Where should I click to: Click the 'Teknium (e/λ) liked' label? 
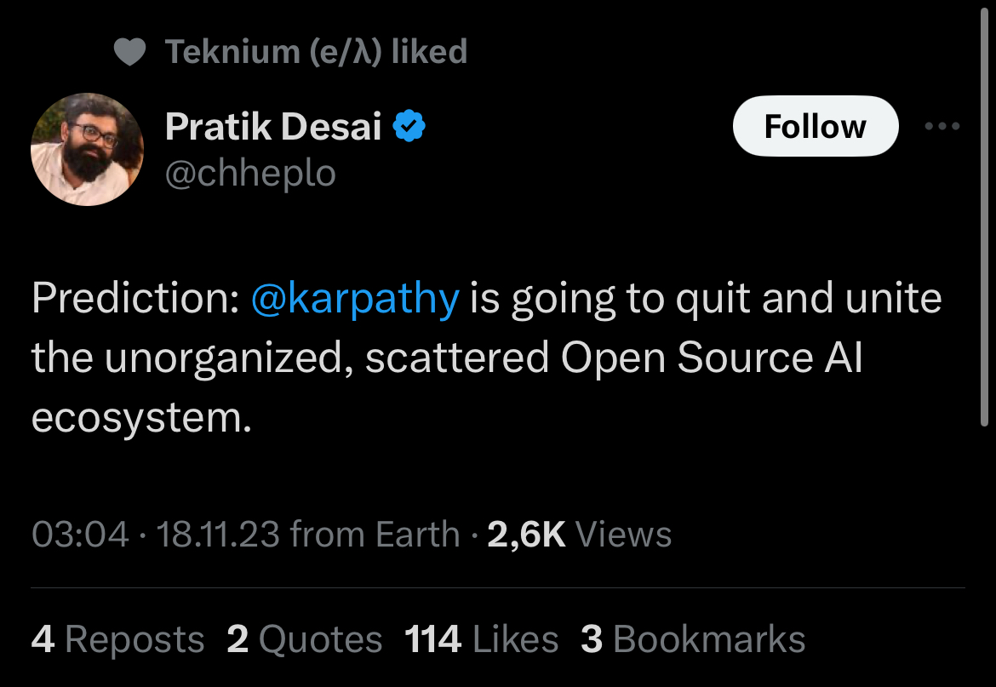coord(316,53)
